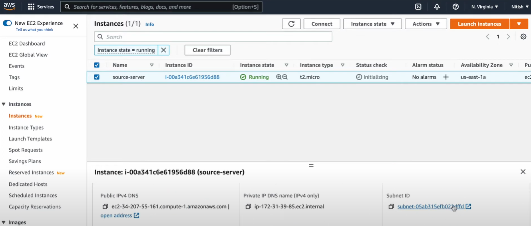This screenshot has width=531, height=226.
Task: Close the EC2 side navigation panel
Action: [76, 26]
